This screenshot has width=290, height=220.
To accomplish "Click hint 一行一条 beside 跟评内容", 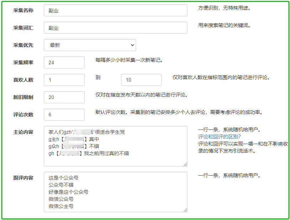I will pyautogui.click(x=229, y=175).
